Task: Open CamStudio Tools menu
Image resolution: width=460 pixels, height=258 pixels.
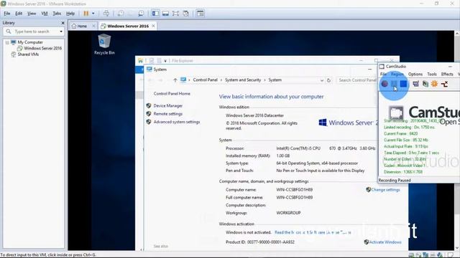Action: tap(431, 75)
